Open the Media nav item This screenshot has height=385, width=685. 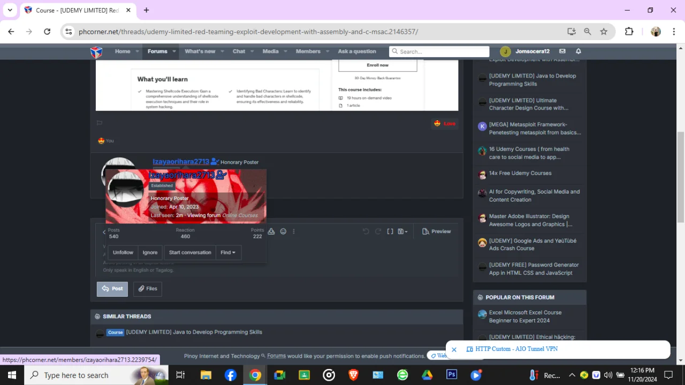(x=270, y=51)
